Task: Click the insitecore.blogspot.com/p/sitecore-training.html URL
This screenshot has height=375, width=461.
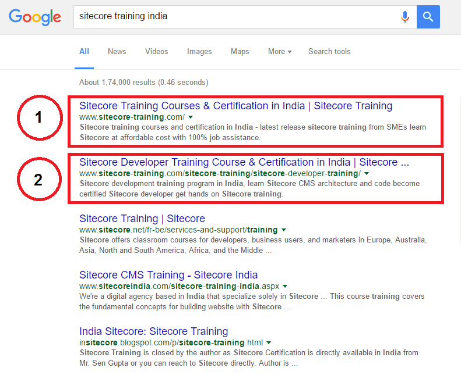Action: (171, 342)
